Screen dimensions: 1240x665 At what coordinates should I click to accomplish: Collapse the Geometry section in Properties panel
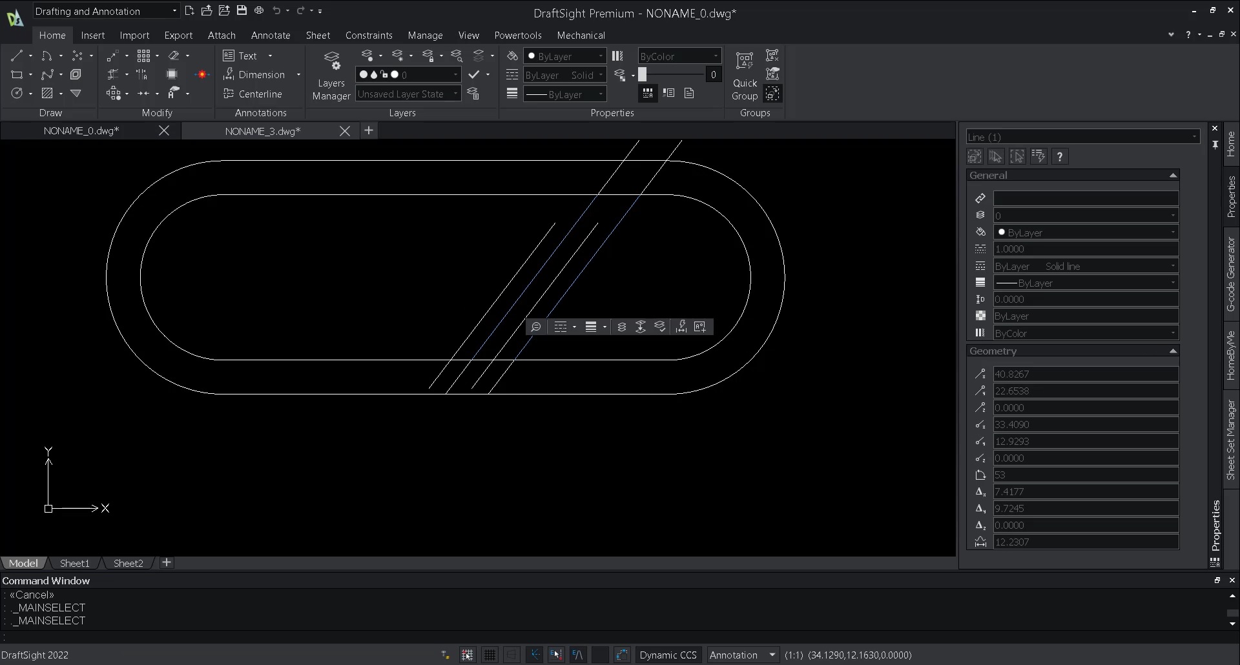click(1172, 351)
